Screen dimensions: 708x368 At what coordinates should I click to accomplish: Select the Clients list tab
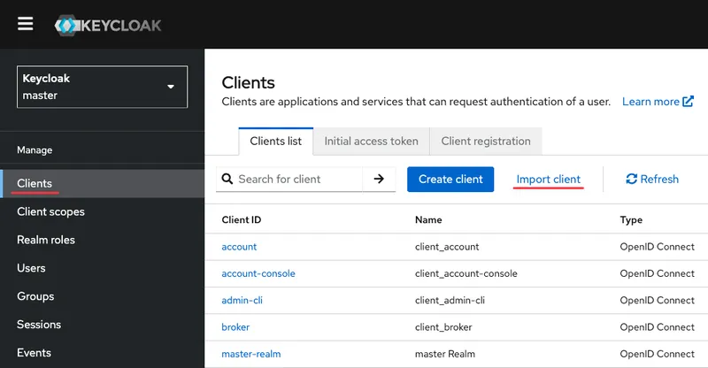(275, 141)
